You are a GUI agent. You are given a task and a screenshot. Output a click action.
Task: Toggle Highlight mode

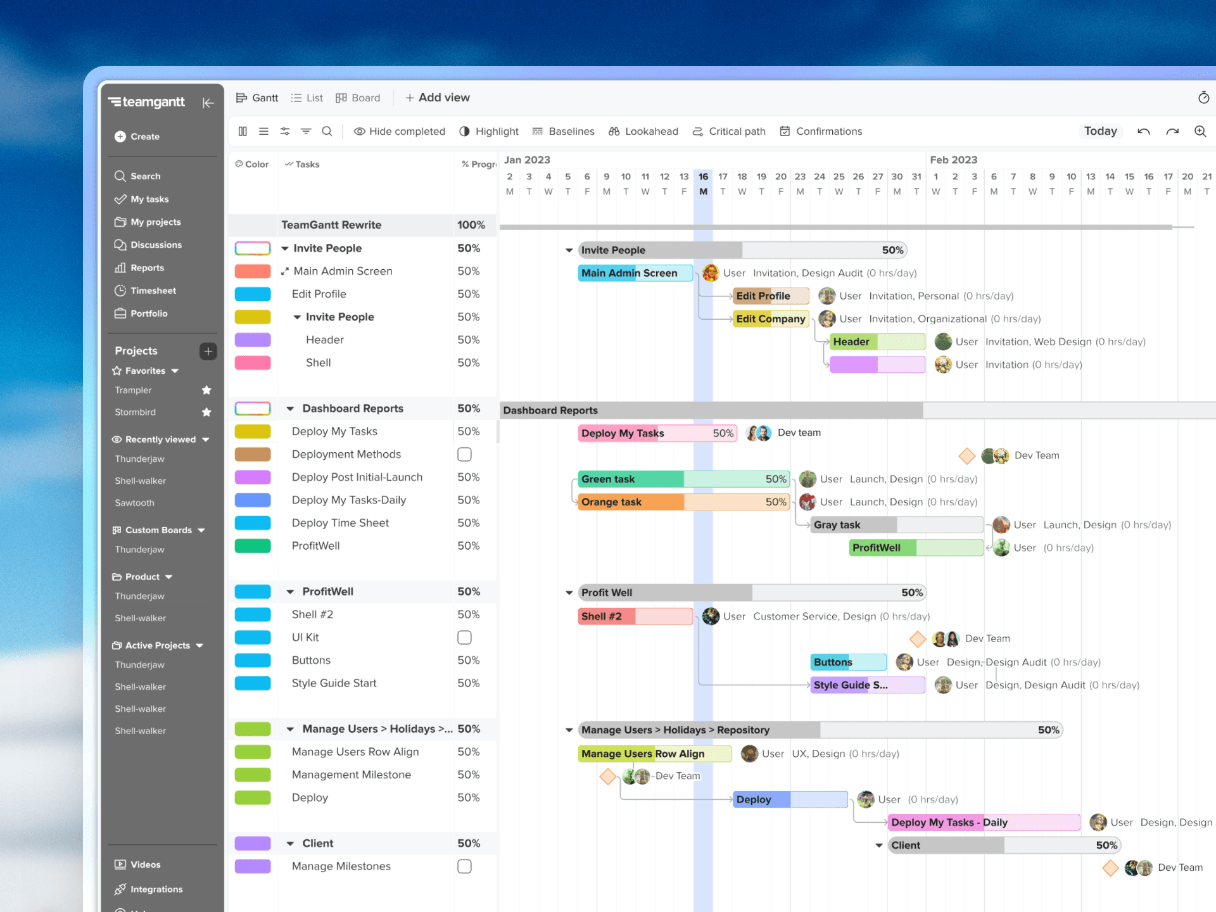488,131
